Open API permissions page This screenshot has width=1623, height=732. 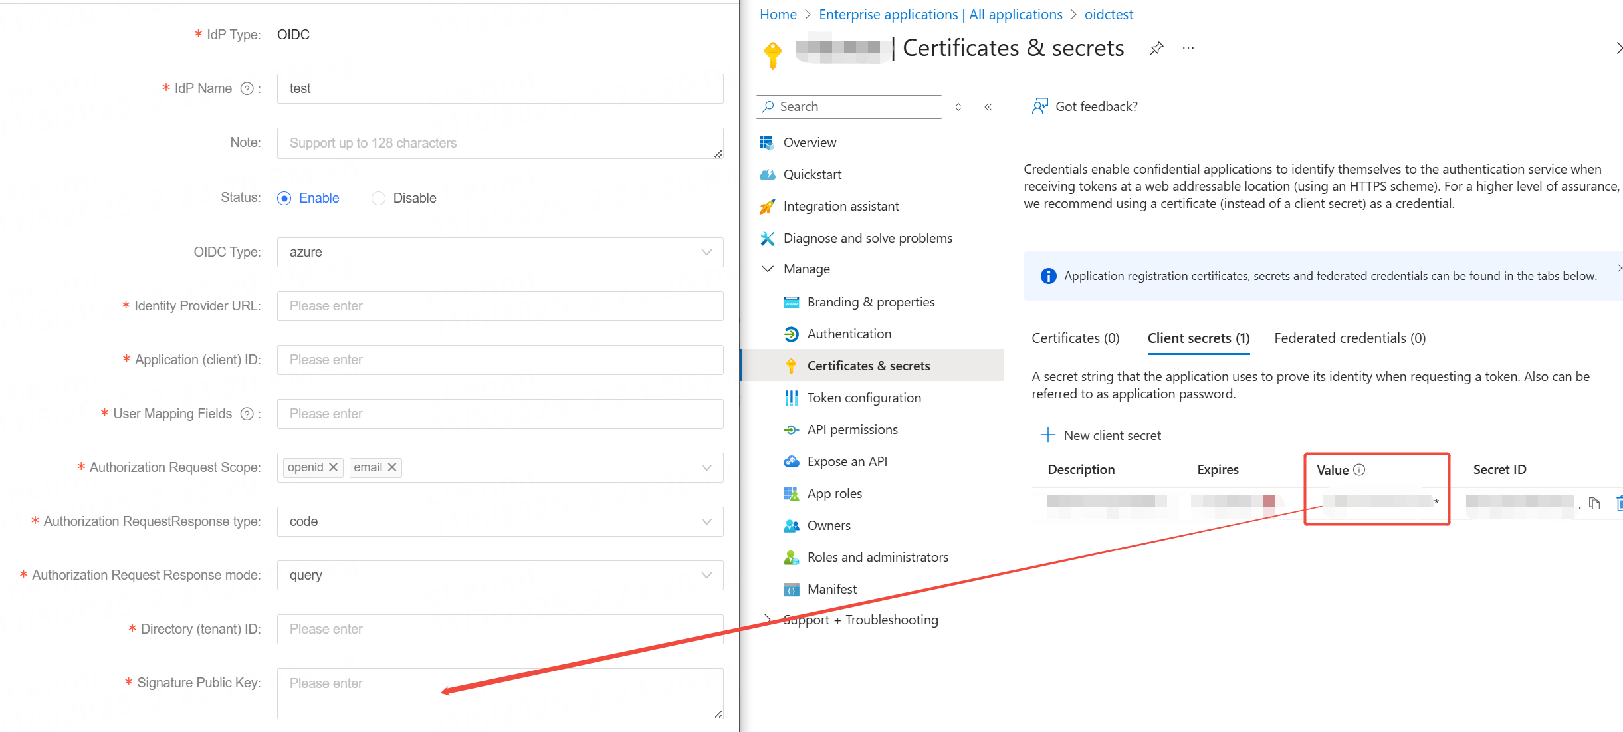pos(852,429)
